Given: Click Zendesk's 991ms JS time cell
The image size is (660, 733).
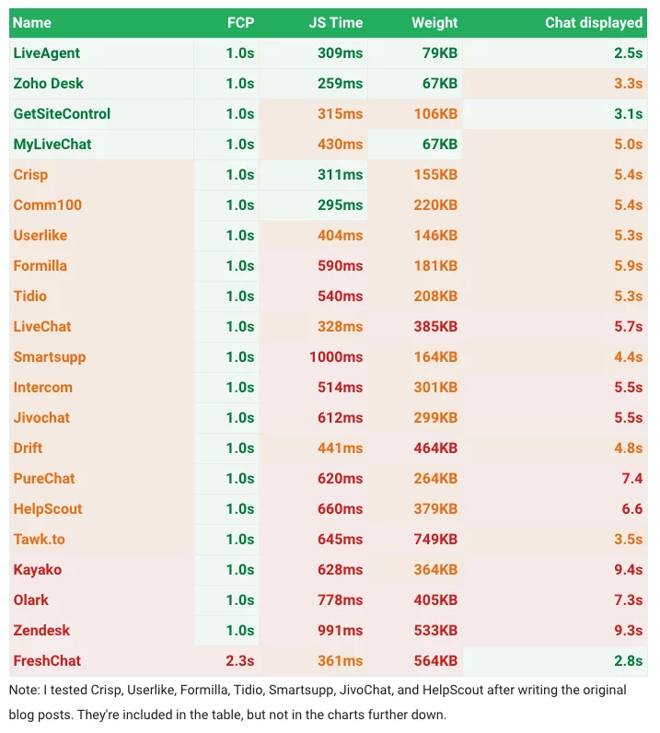Looking at the screenshot, I should (340, 631).
